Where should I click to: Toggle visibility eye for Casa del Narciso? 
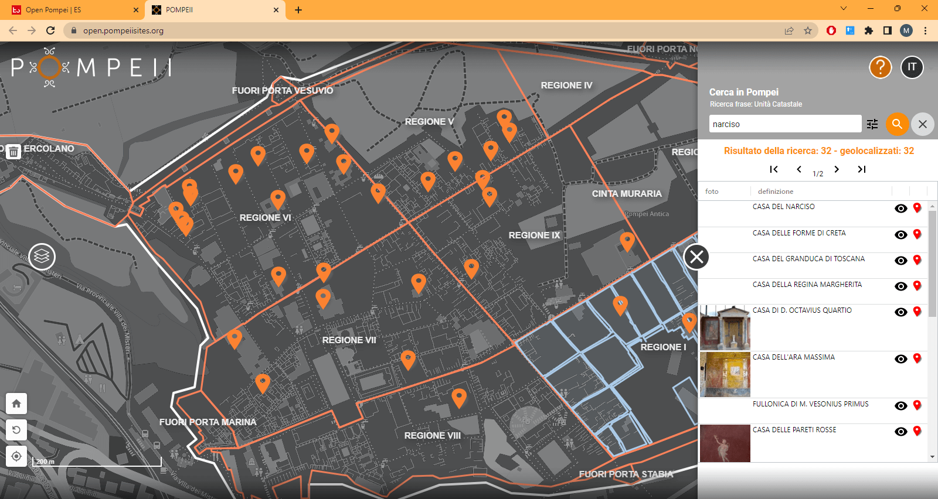coord(901,209)
